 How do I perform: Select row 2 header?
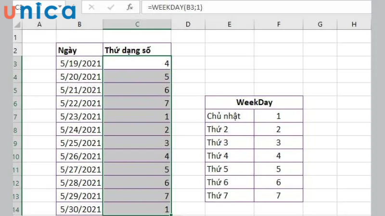point(15,50)
